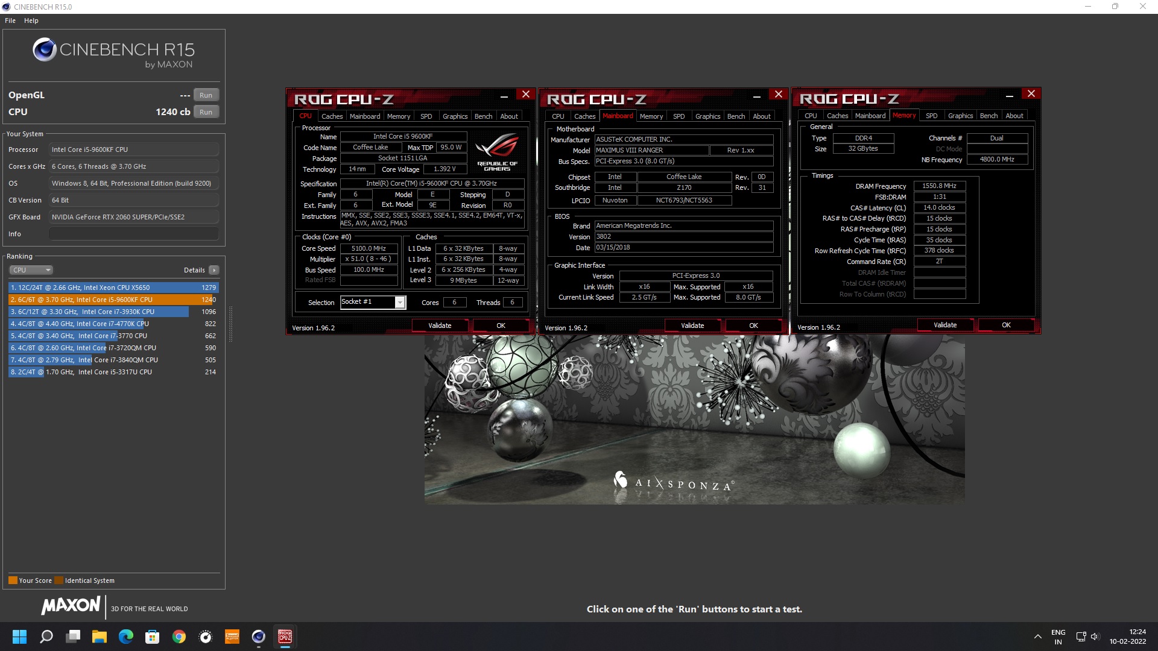Screen dimensions: 1158x651
Task: Open Graphics tab in the second CPU-Z window (Mainboard)
Action: click(708, 116)
